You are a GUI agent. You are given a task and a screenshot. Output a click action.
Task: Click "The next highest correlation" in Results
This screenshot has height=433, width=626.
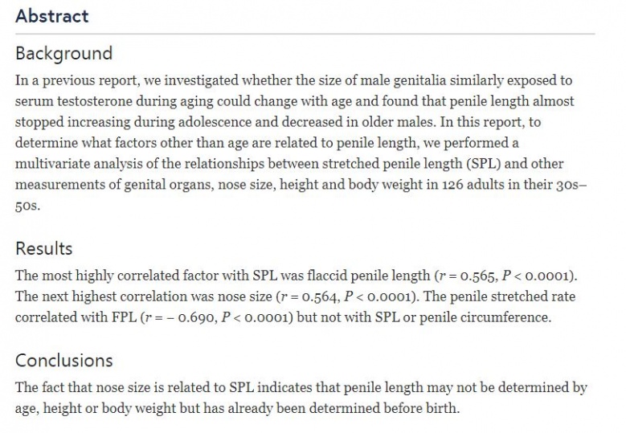pyautogui.click(x=96, y=296)
